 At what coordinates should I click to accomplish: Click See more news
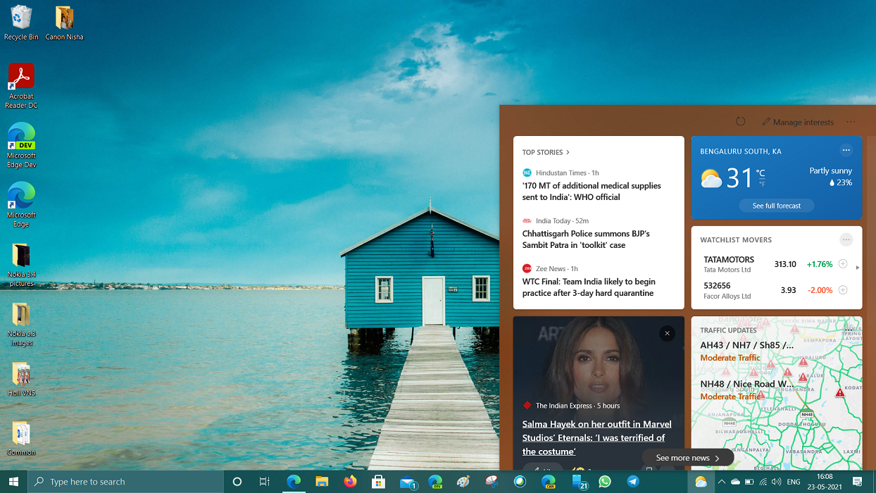click(687, 456)
